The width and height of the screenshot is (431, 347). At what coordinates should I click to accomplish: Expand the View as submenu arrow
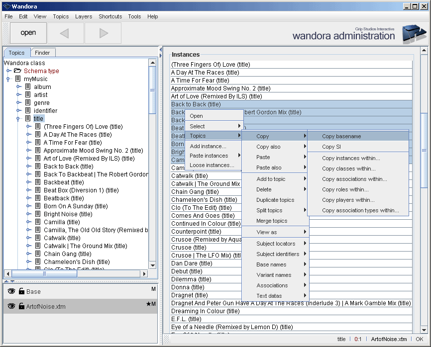click(x=305, y=232)
